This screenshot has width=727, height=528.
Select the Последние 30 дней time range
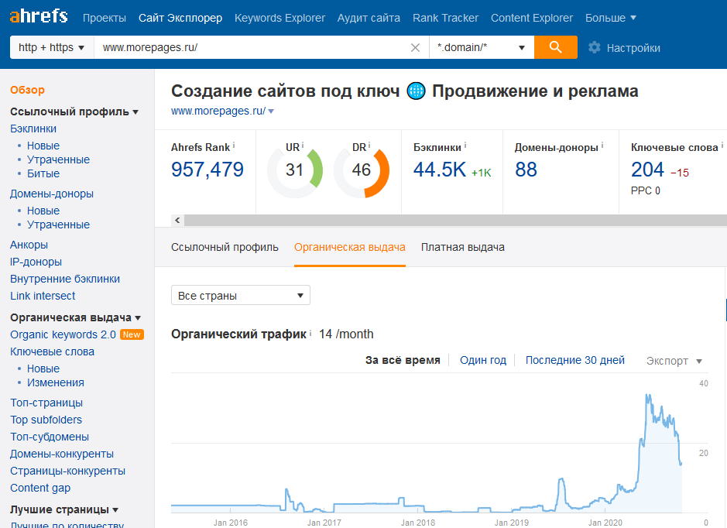tap(575, 360)
